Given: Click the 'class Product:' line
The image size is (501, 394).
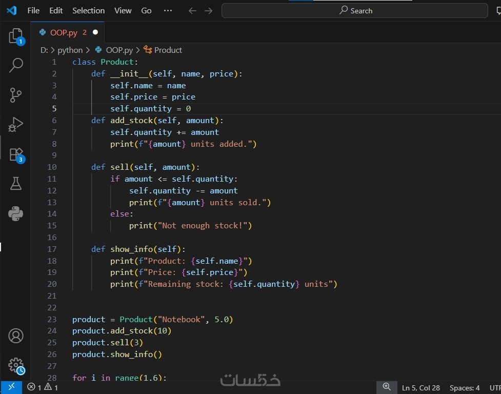Looking at the screenshot, I should (x=105, y=62).
